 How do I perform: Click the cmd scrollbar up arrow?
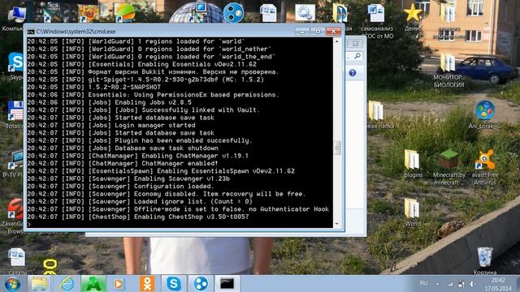pyautogui.click(x=337, y=41)
